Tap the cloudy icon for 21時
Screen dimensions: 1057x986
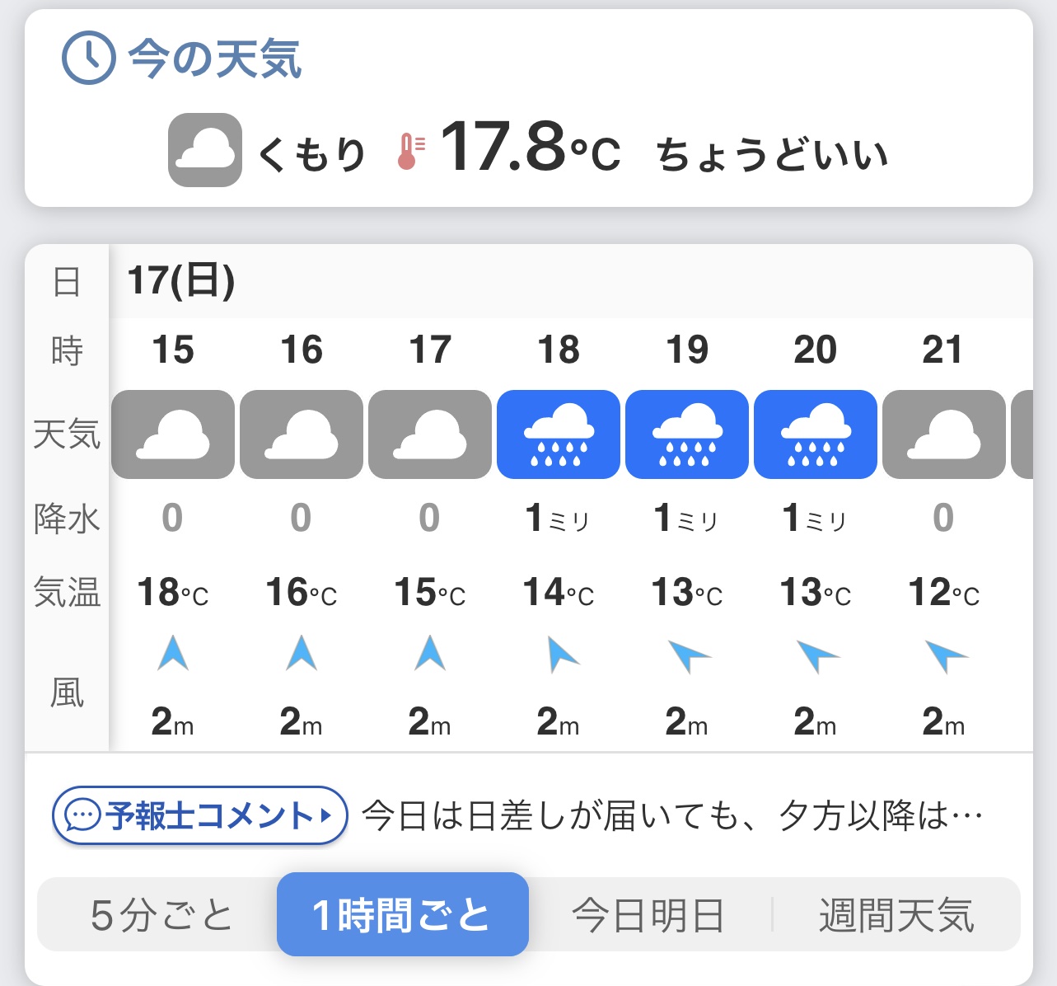click(x=943, y=434)
